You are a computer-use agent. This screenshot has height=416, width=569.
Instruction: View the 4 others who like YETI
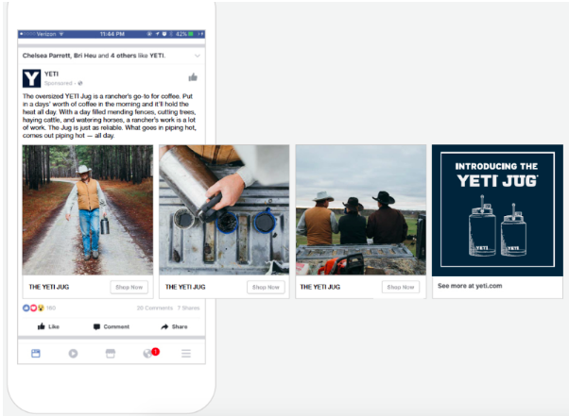click(x=124, y=56)
